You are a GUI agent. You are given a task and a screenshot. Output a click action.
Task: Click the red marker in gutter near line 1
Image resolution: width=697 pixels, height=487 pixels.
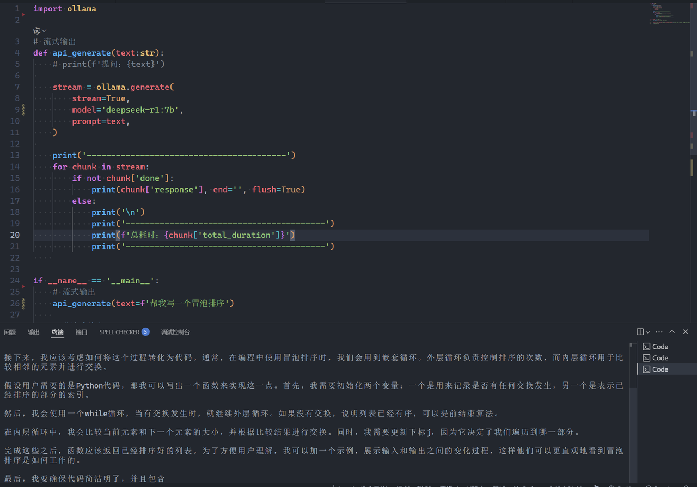pos(23,14)
